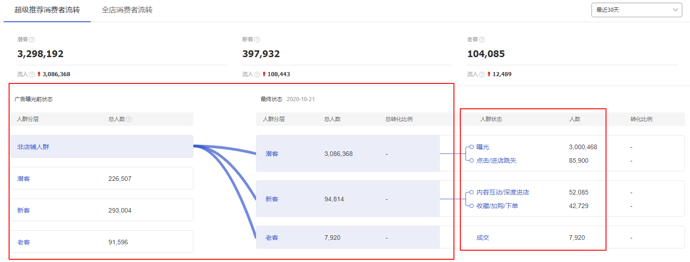Click the 流入 help icon next to 3,086,368
Screen dimensions: 690x262
tap(32, 74)
